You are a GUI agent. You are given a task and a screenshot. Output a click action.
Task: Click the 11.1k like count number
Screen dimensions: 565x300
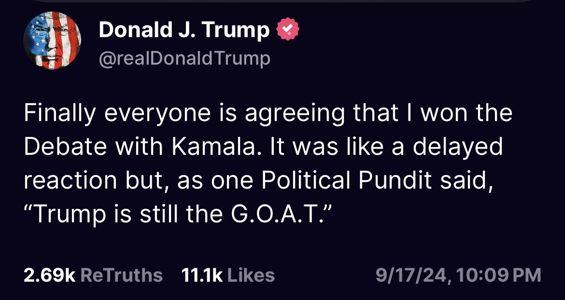(201, 275)
